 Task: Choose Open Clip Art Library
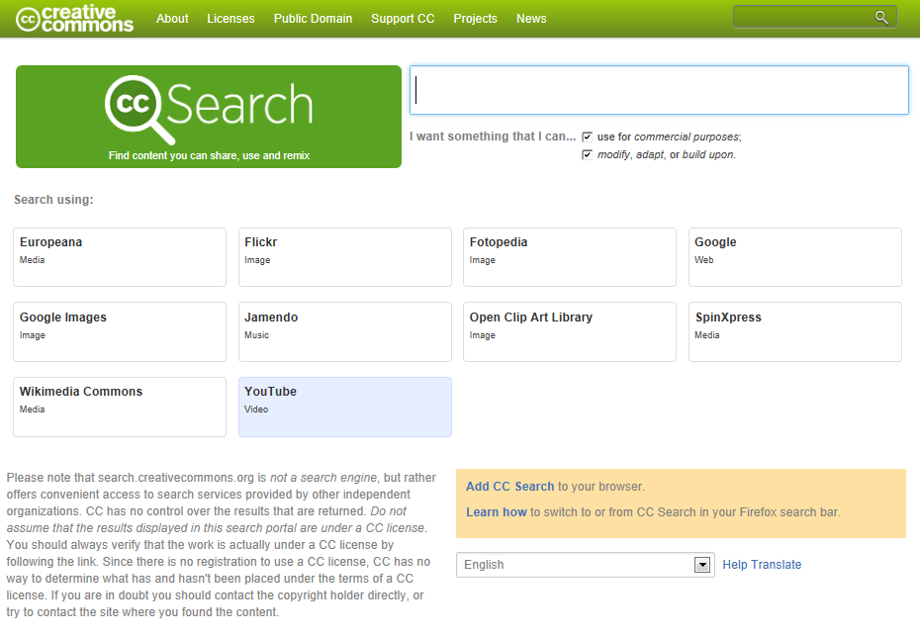point(570,331)
